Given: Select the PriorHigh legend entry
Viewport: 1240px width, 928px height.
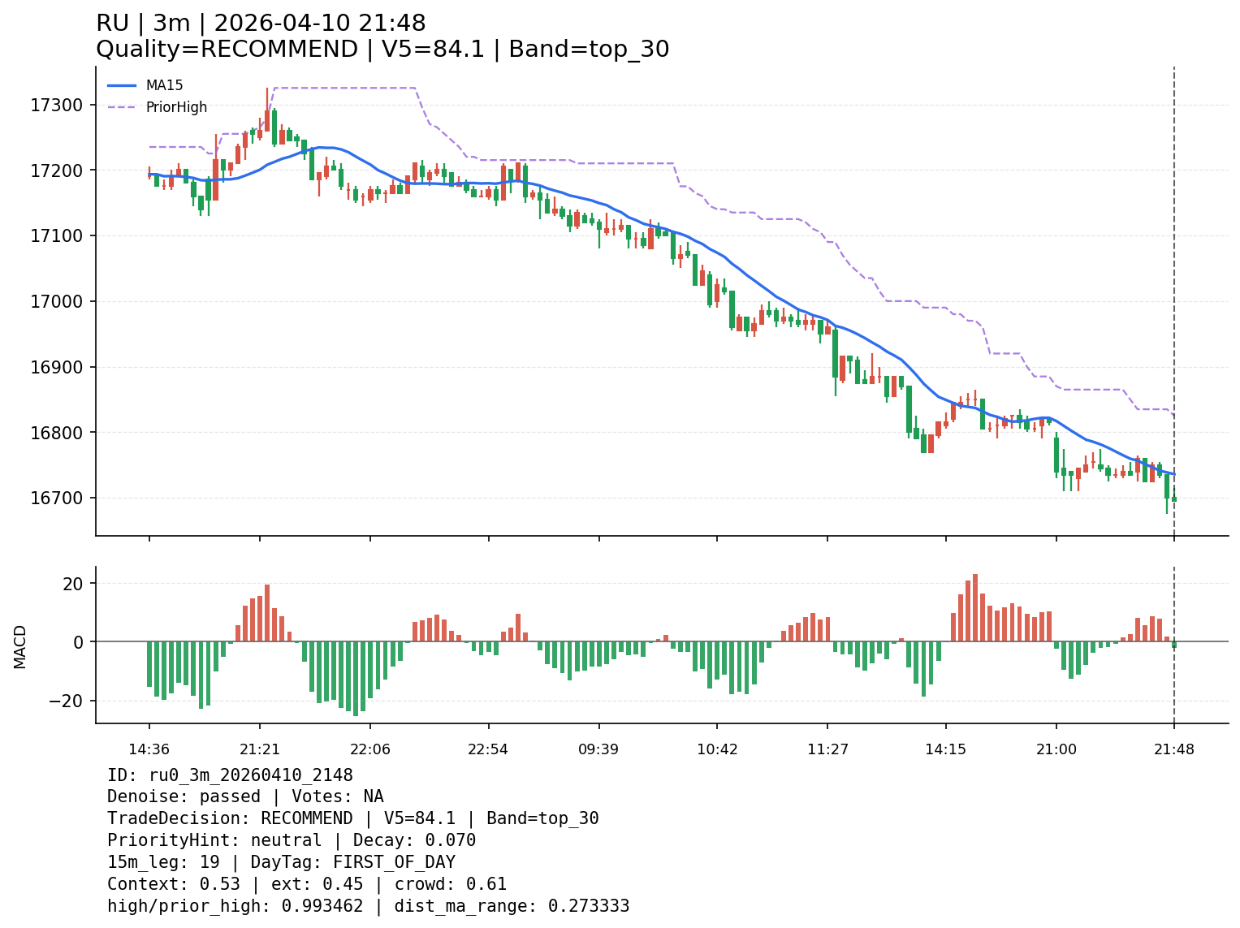Looking at the screenshot, I should [x=176, y=107].
